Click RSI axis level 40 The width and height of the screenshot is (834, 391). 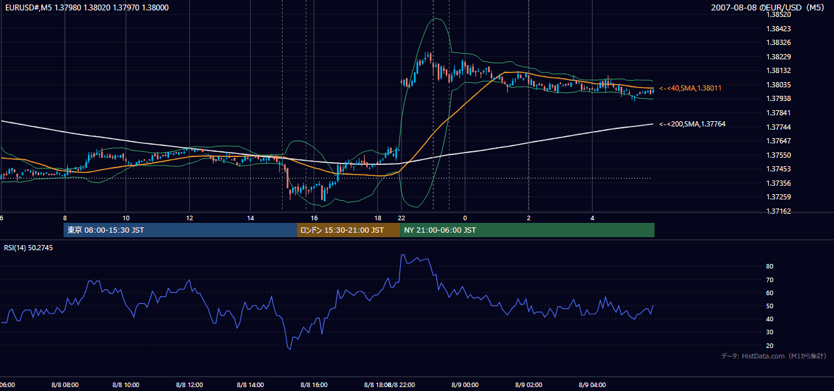[x=770, y=319]
